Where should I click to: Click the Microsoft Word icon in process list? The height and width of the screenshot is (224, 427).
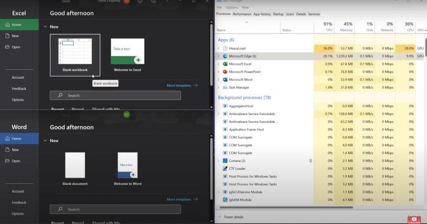click(x=225, y=80)
